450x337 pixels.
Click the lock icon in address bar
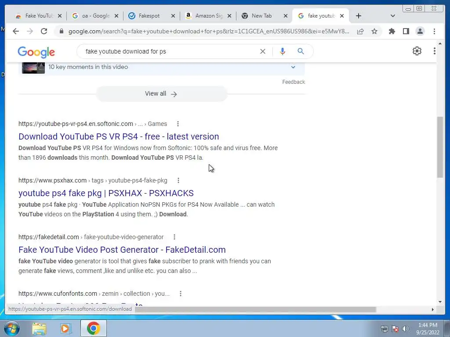[61, 31]
